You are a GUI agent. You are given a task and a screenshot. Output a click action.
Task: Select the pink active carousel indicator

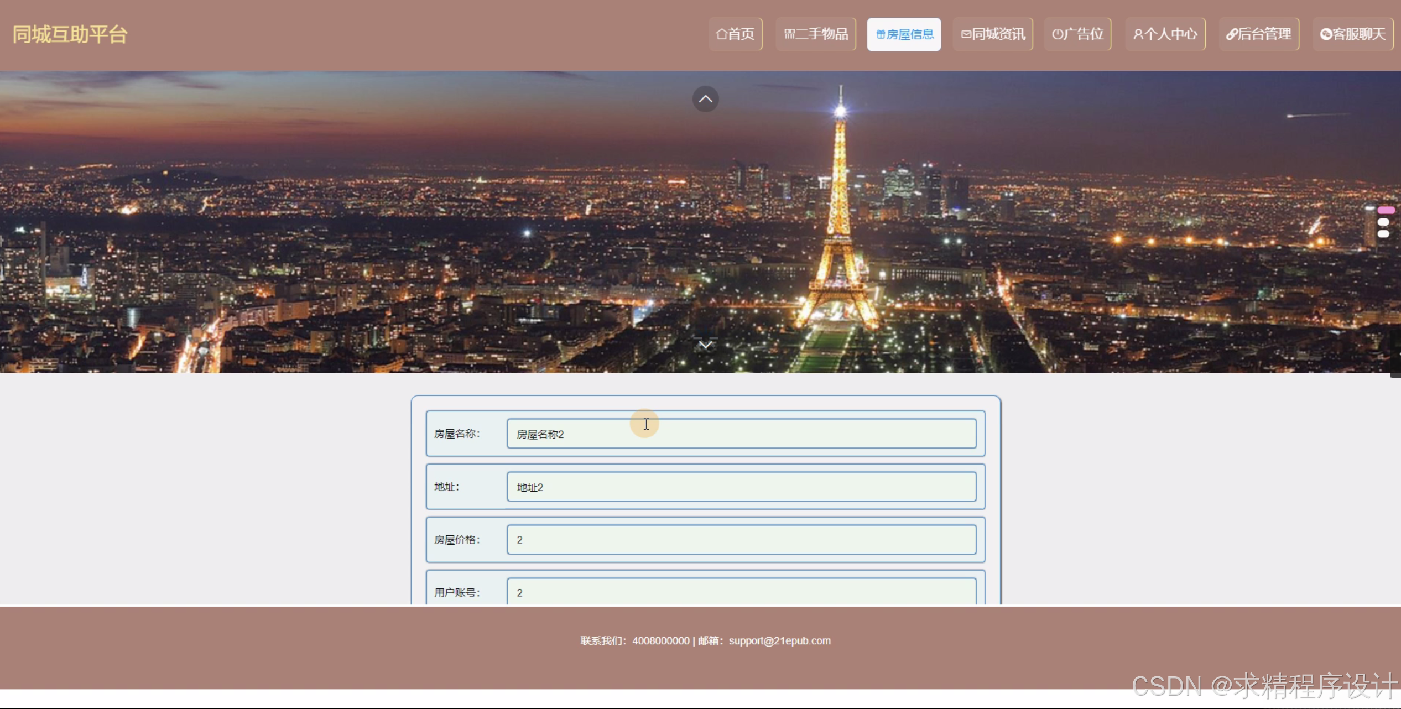point(1386,210)
